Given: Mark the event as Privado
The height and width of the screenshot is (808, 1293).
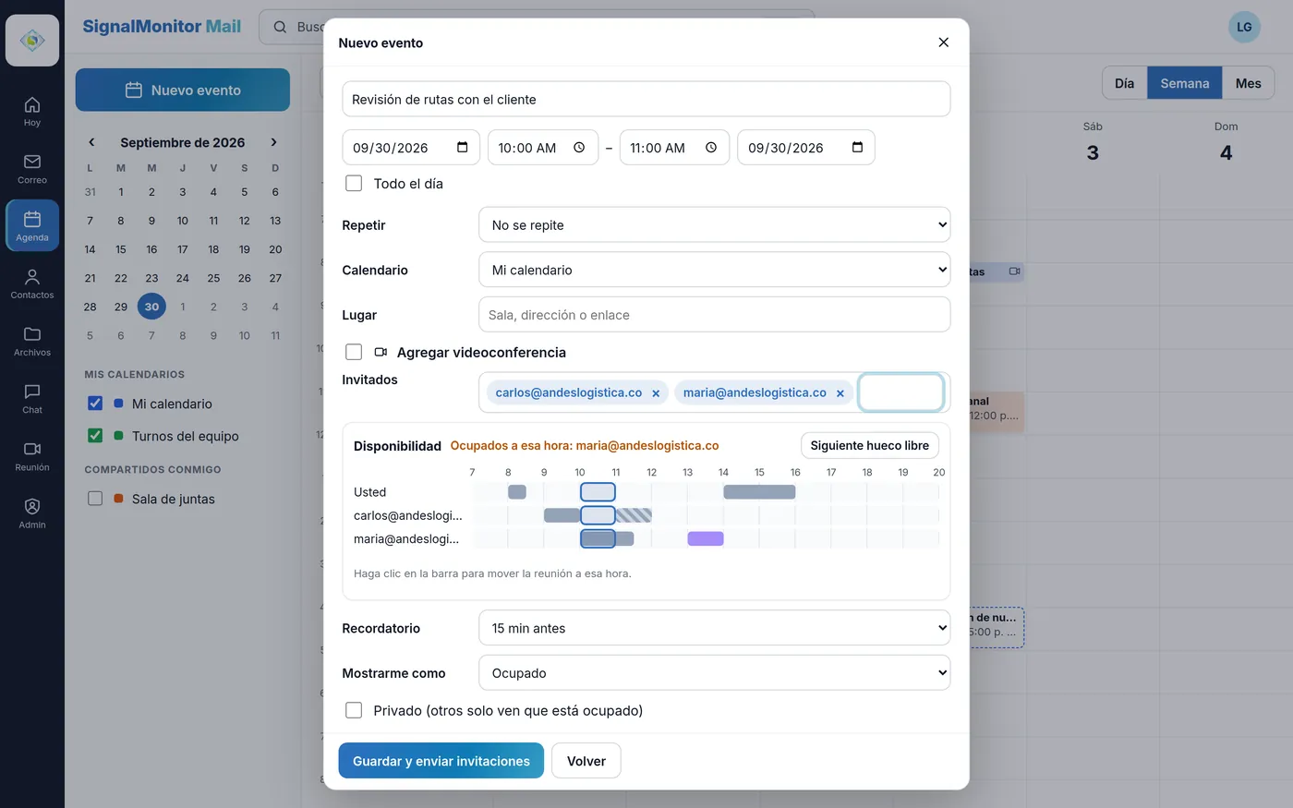Looking at the screenshot, I should (354, 710).
